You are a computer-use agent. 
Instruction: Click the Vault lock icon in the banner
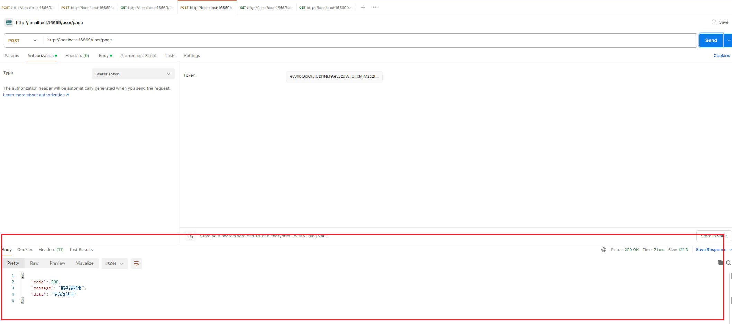190,236
